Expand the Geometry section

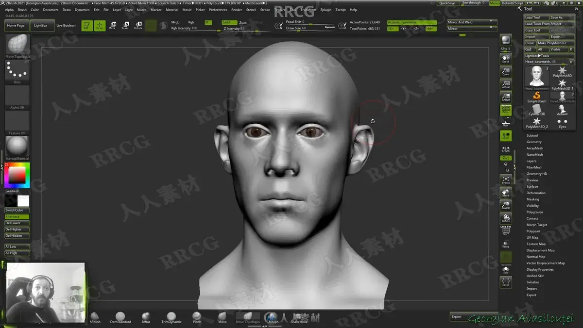(x=534, y=142)
